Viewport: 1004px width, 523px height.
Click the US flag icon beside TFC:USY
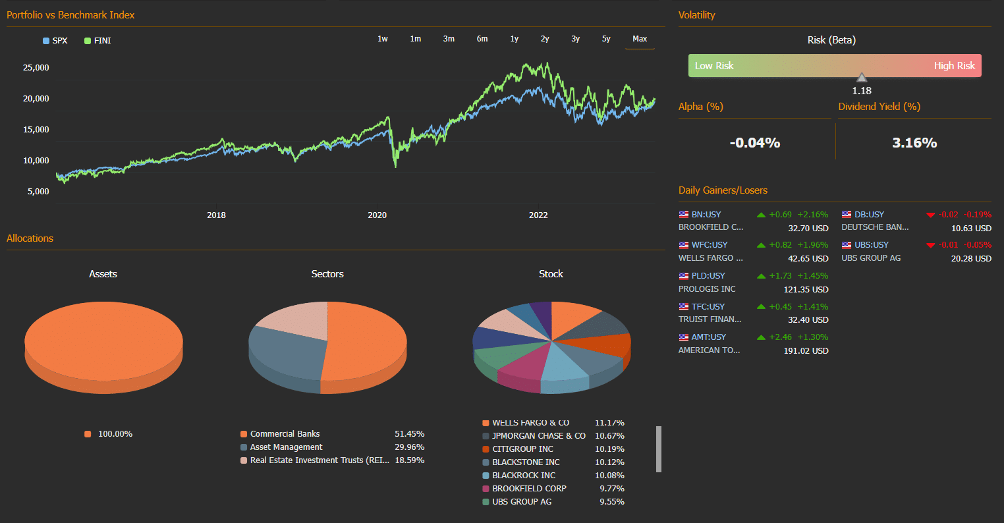coord(683,306)
